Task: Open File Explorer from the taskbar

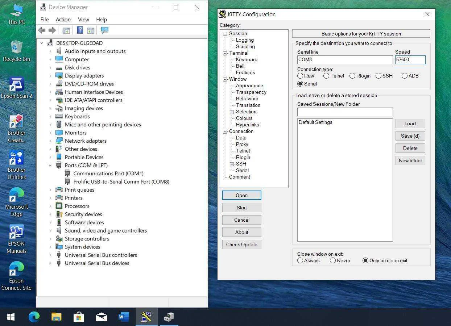Action: 56,317
